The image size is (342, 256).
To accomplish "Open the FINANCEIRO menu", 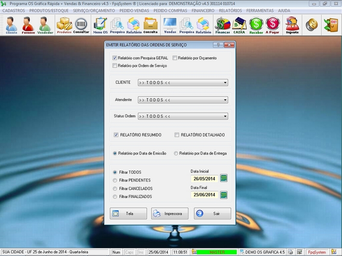I will pyautogui.click(x=203, y=10).
